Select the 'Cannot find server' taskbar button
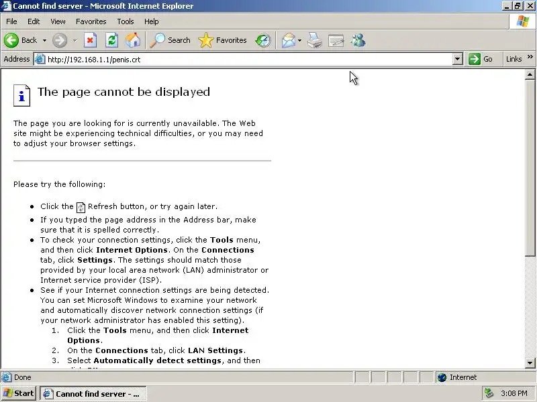The image size is (537, 402). (x=93, y=394)
